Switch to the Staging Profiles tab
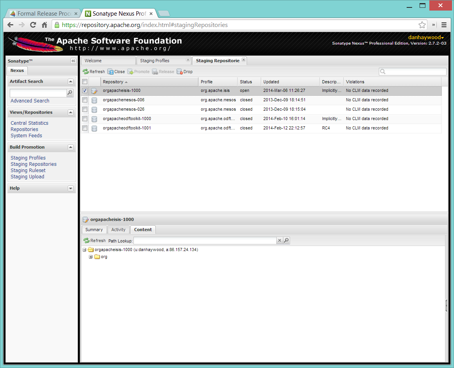This screenshot has height=368, width=454. pos(155,61)
